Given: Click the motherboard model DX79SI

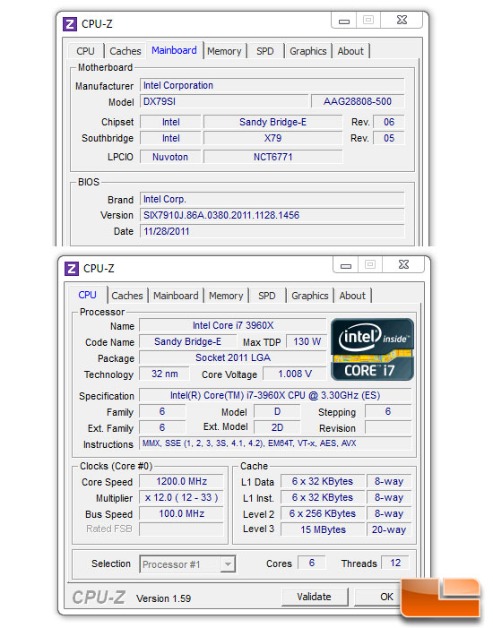Looking at the screenshot, I should pyautogui.click(x=224, y=101).
